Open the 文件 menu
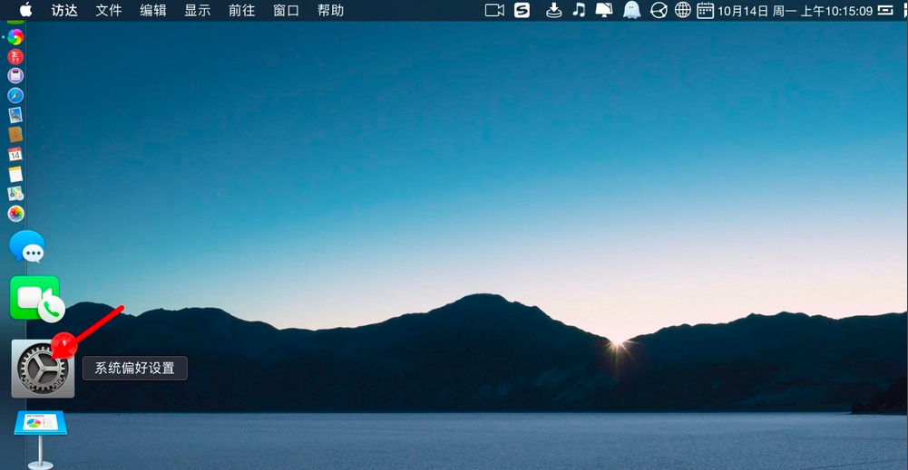Image resolution: width=908 pixels, height=470 pixels. [x=108, y=10]
